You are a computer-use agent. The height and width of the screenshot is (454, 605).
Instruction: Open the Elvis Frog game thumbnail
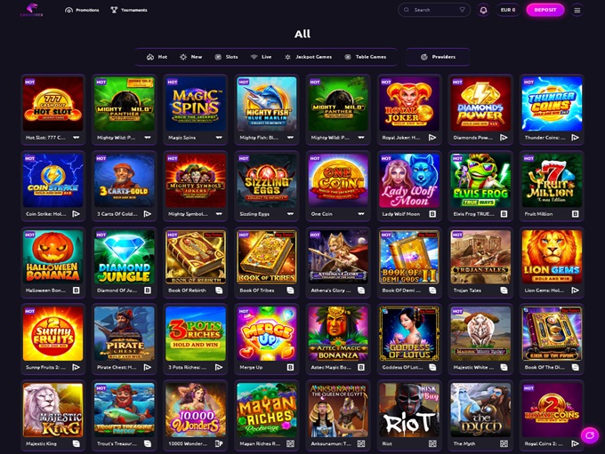coord(480,180)
